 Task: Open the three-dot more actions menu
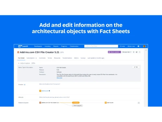[x=140, y=52]
